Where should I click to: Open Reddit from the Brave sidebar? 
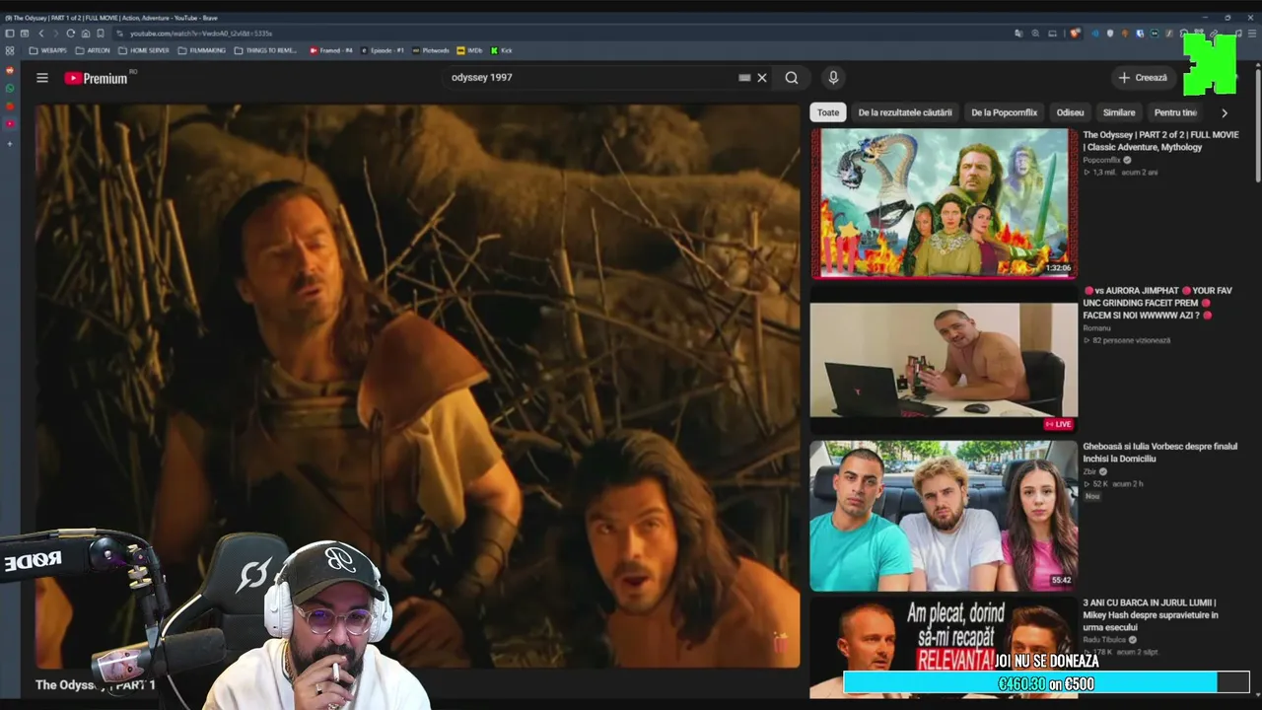click(x=10, y=71)
